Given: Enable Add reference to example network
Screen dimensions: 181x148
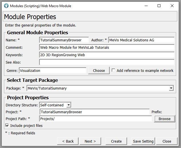Looking at the screenshot, I should [x=113, y=70].
